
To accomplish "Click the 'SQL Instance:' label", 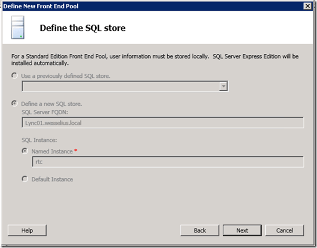I will point(38,140).
